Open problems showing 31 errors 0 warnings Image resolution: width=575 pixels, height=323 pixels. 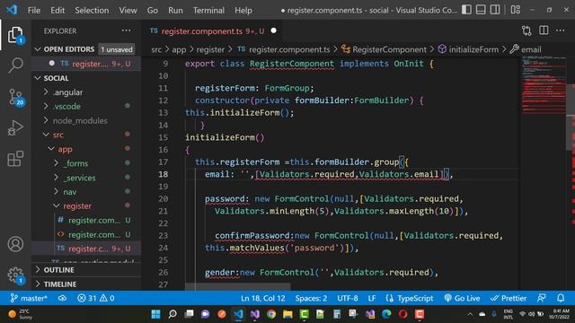point(96,298)
